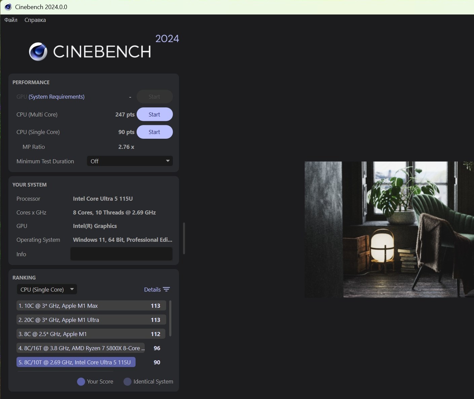474x399 pixels.
Task: Click the Details ranking link
Action: (x=152, y=290)
